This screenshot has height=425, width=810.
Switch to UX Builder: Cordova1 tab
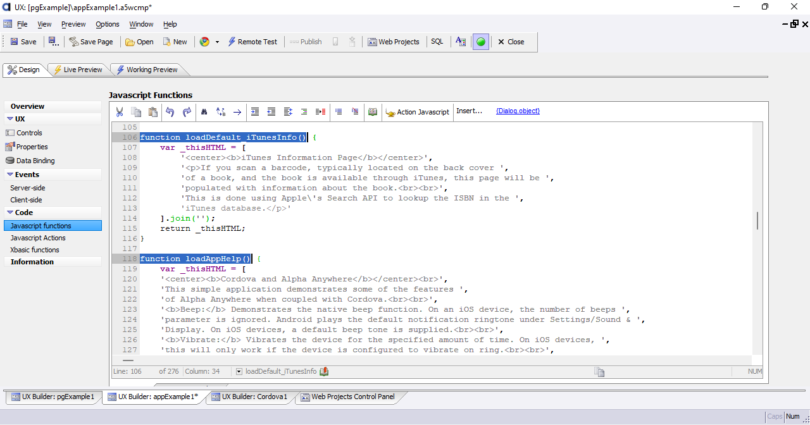250,397
